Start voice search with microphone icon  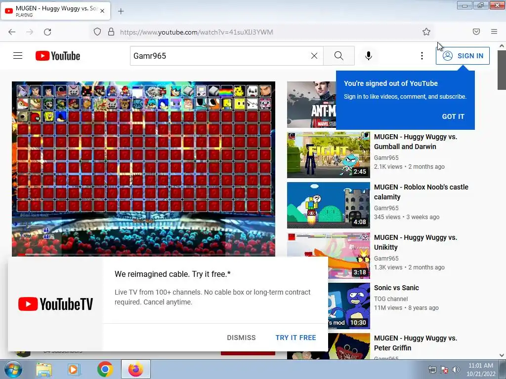(369, 56)
